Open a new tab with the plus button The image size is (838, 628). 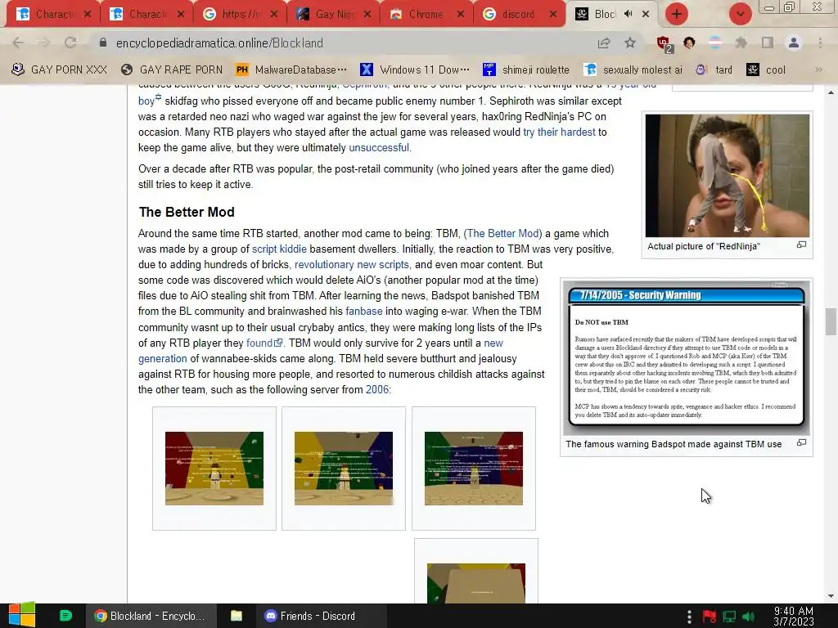[676, 14]
